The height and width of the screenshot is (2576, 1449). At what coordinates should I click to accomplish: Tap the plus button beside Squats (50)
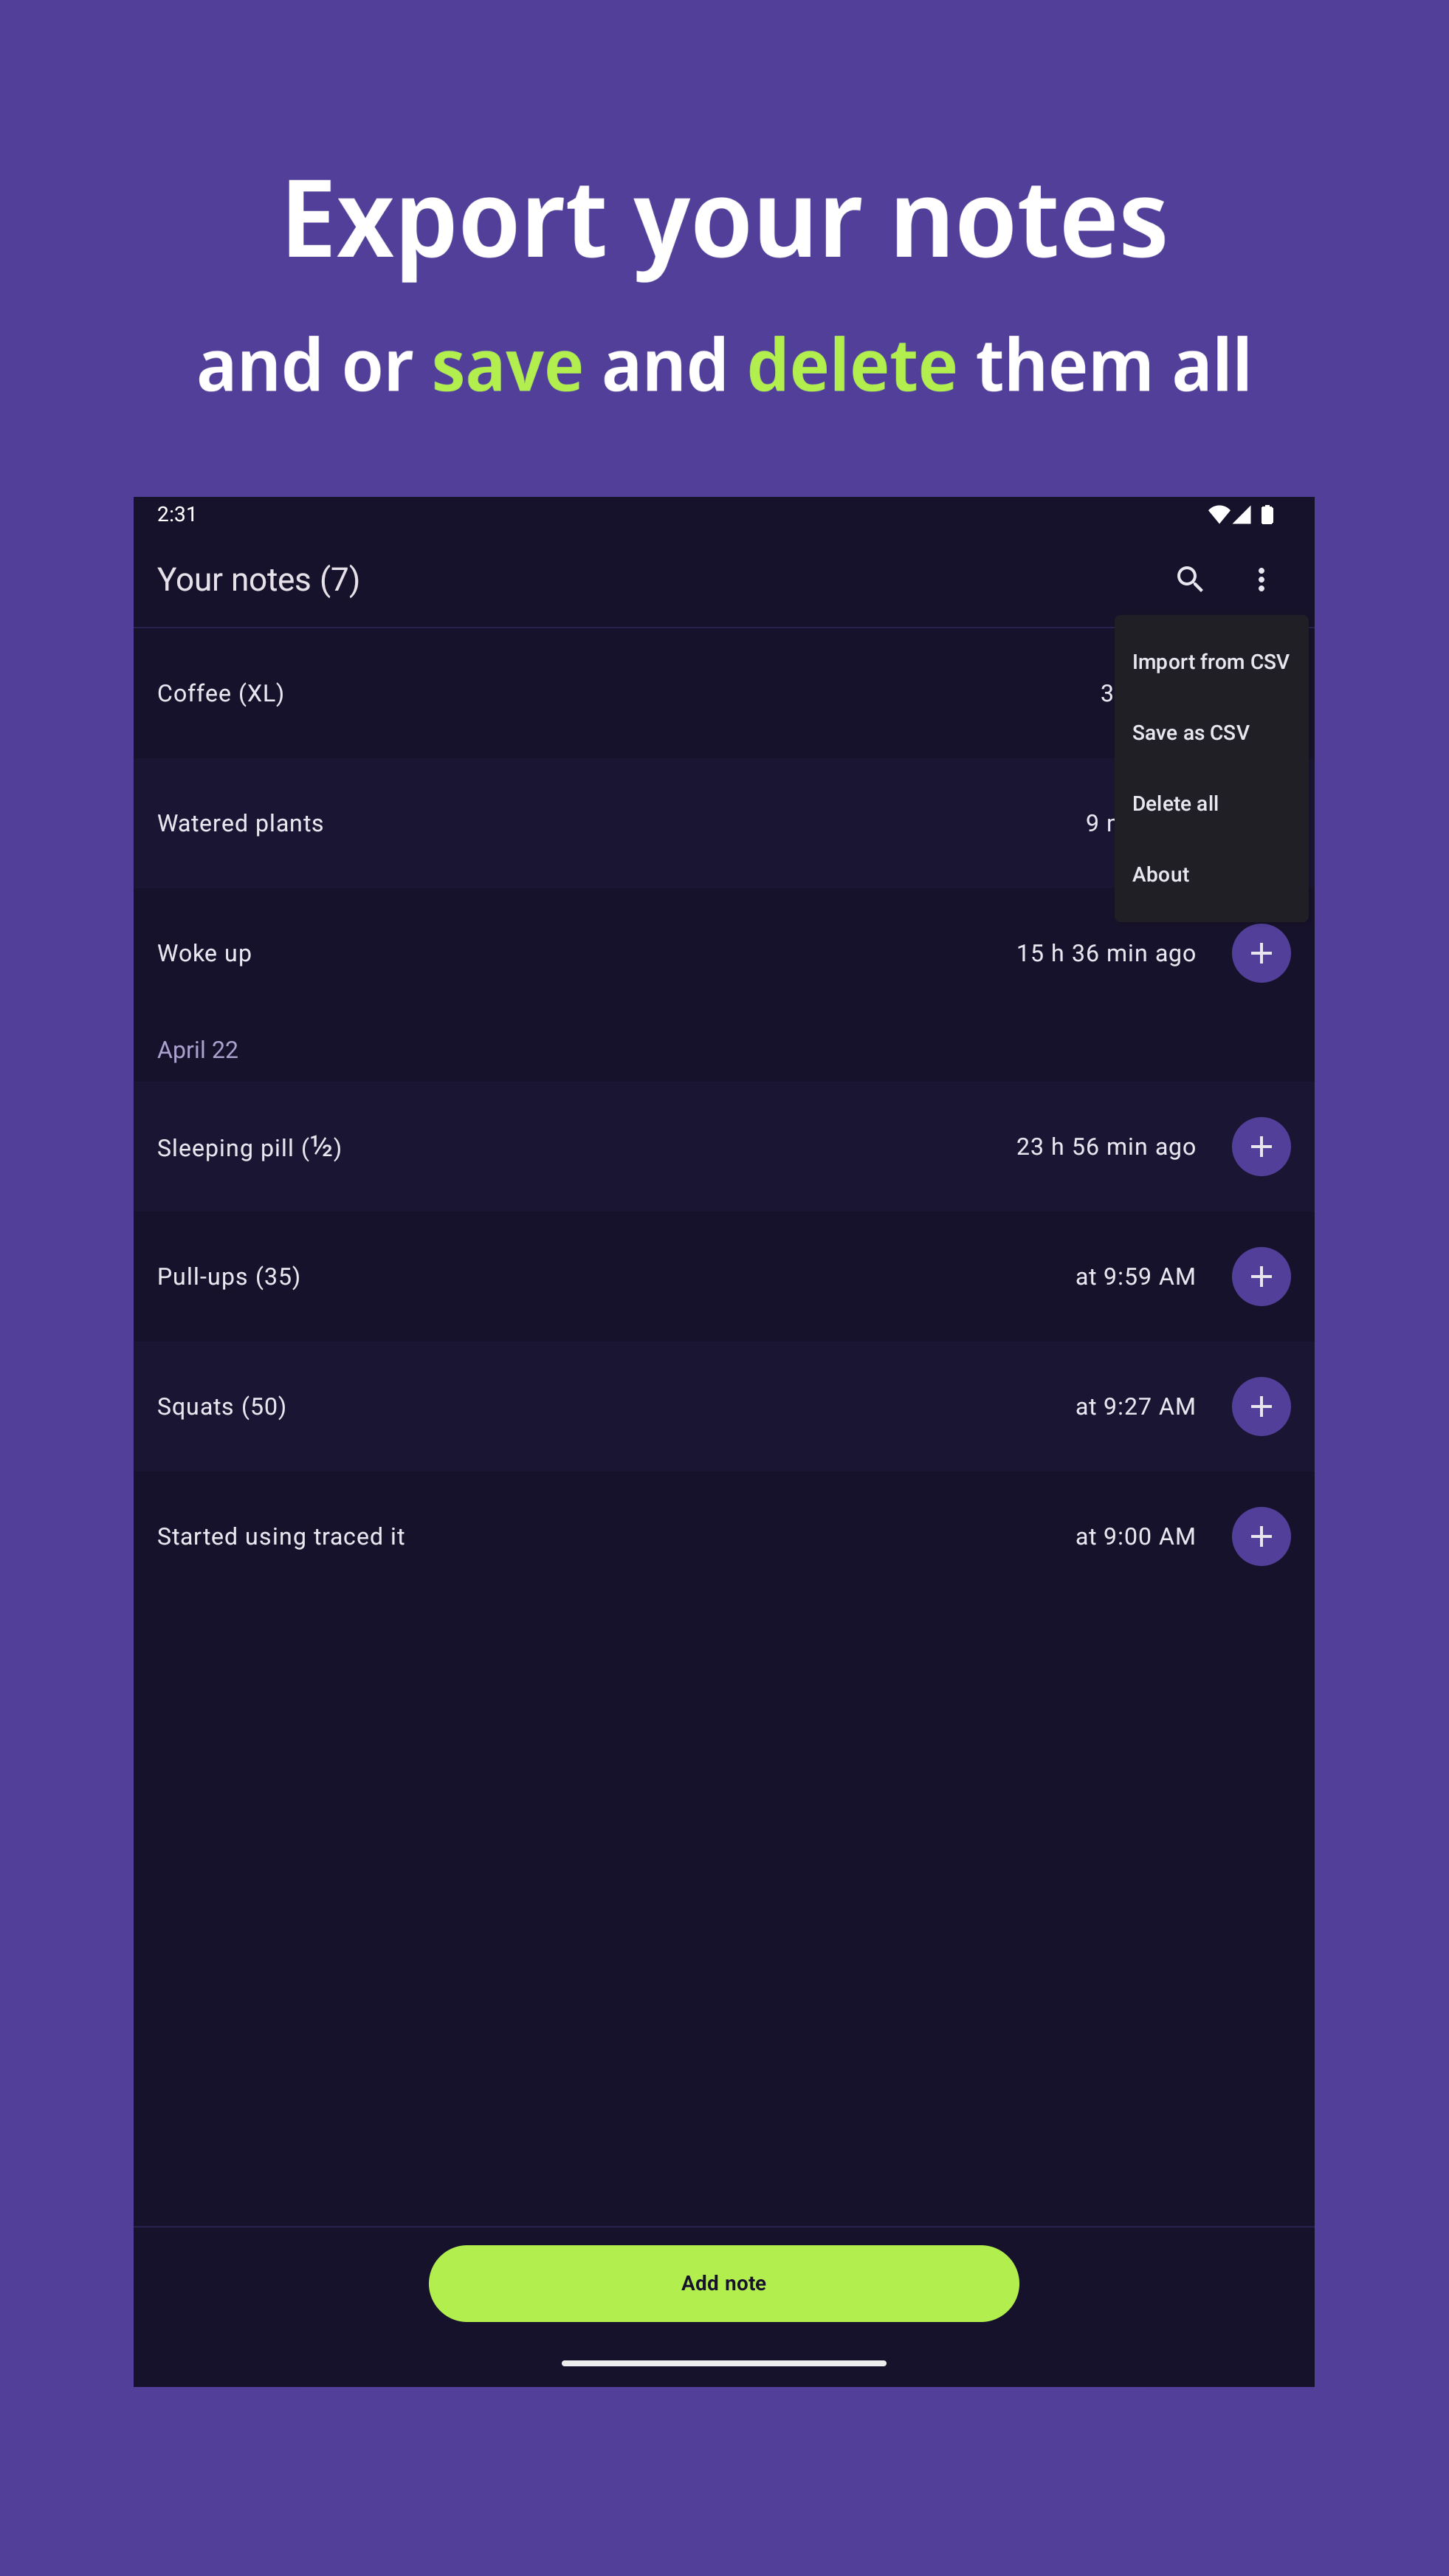(1261, 1407)
